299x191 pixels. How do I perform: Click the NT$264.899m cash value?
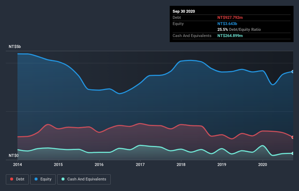point(230,36)
